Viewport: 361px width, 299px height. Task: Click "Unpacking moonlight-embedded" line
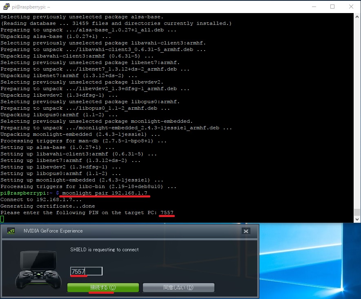(80, 134)
